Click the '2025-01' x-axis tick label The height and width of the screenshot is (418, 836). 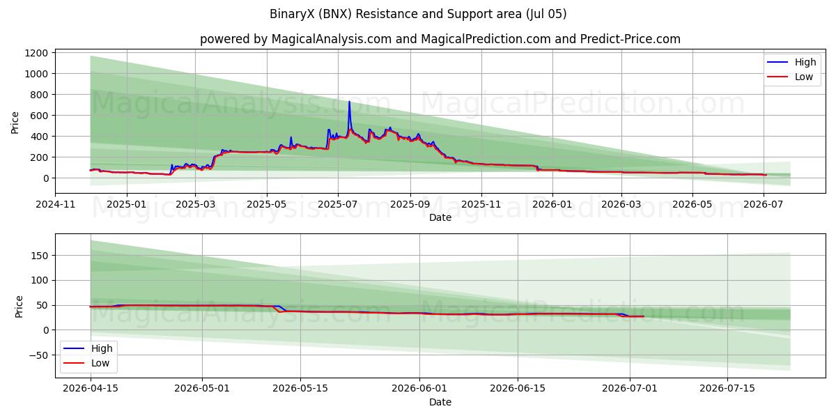point(126,205)
